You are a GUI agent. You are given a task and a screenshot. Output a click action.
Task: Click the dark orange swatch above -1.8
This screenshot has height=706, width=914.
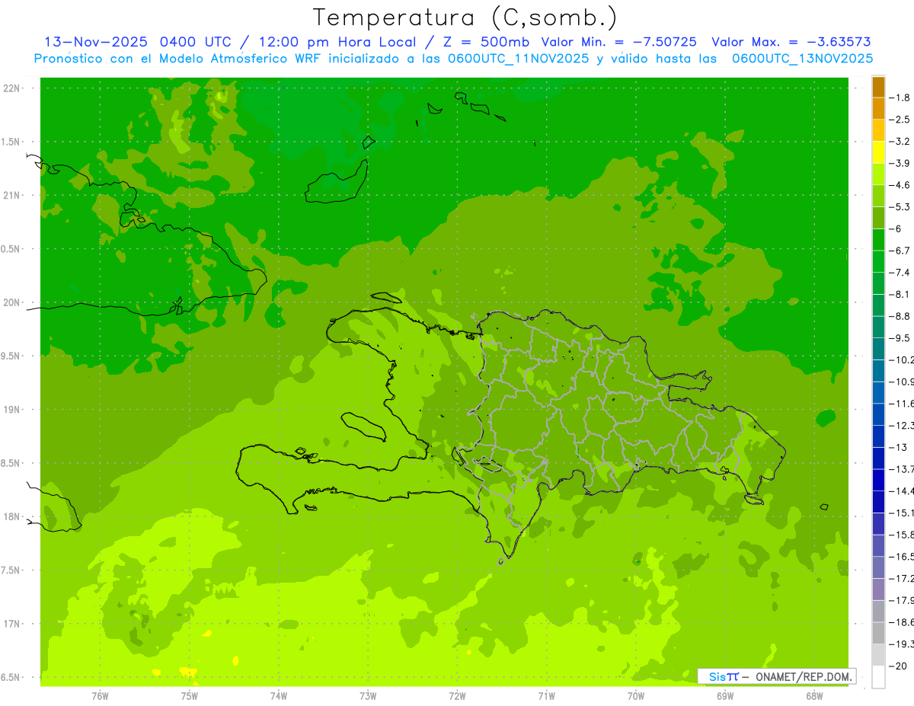878,87
